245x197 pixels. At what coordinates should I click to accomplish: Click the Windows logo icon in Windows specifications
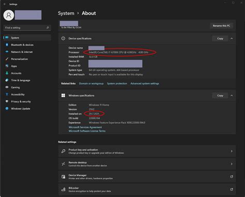(x=63, y=95)
